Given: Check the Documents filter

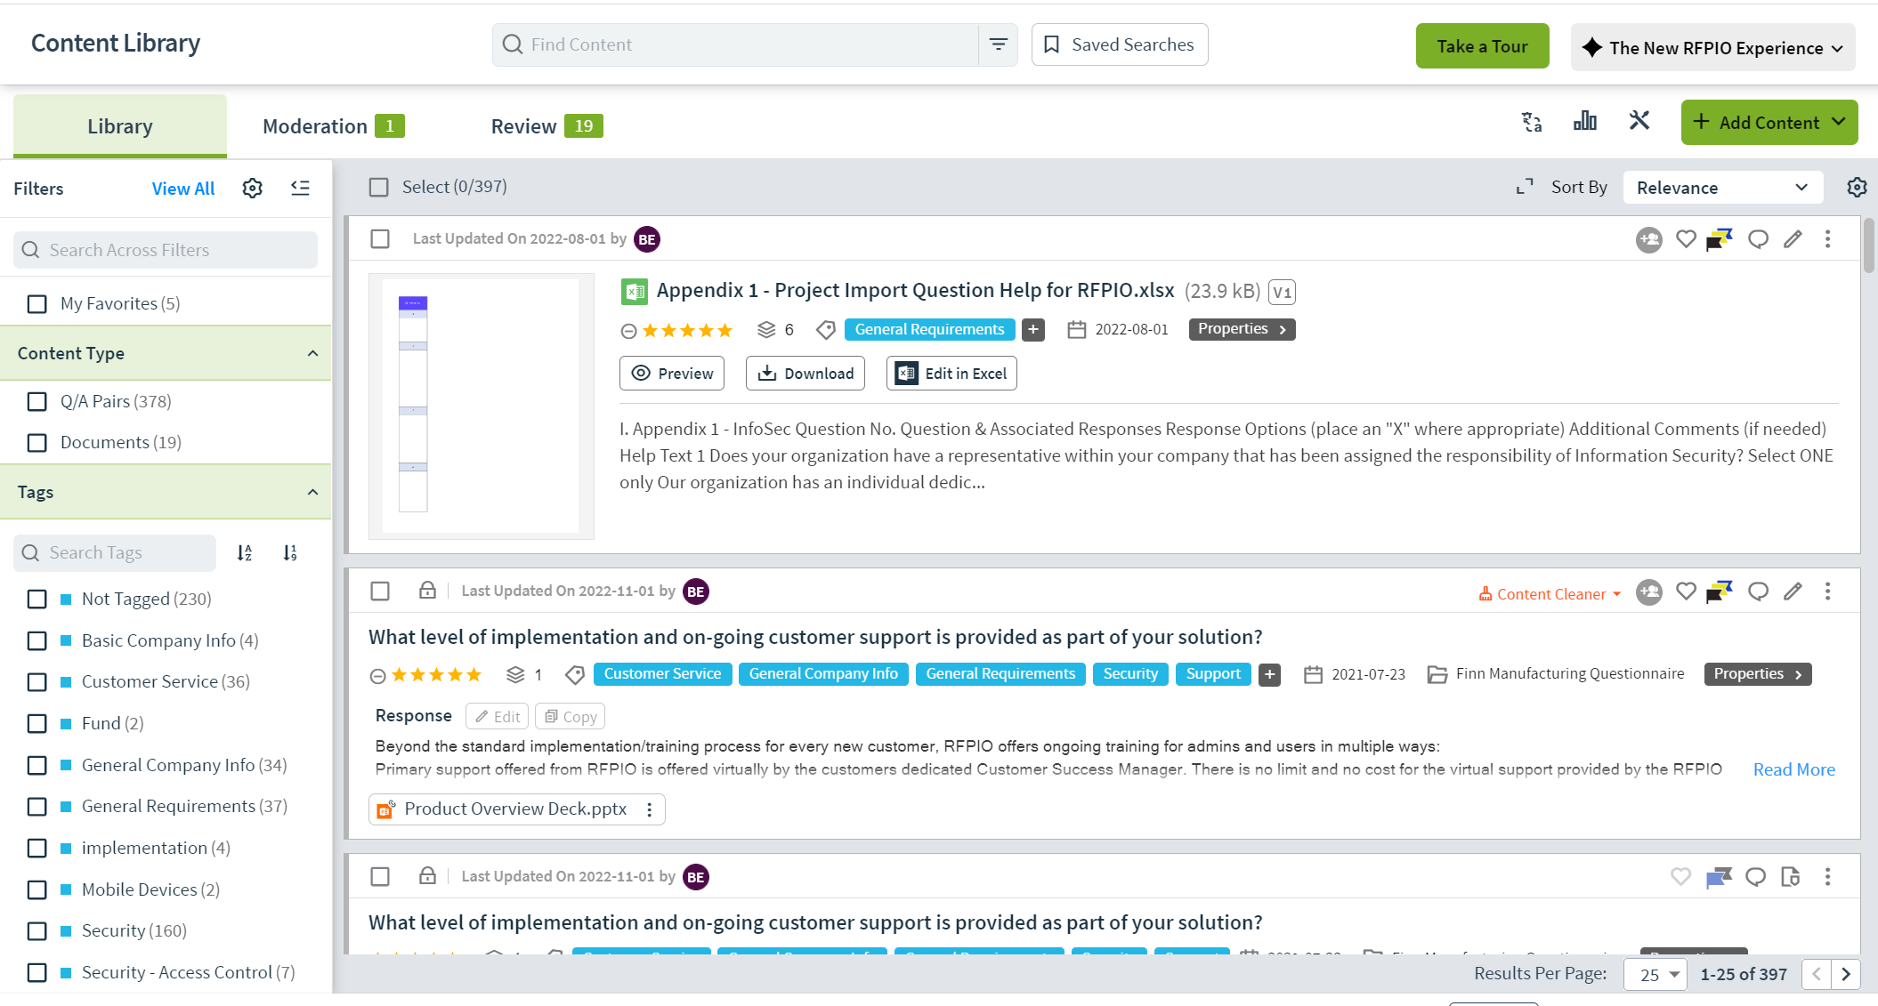Looking at the screenshot, I should [x=37, y=443].
